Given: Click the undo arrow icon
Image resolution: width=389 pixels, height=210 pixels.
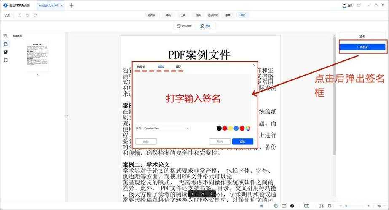Looking at the screenshot, I should click(27, 16).
